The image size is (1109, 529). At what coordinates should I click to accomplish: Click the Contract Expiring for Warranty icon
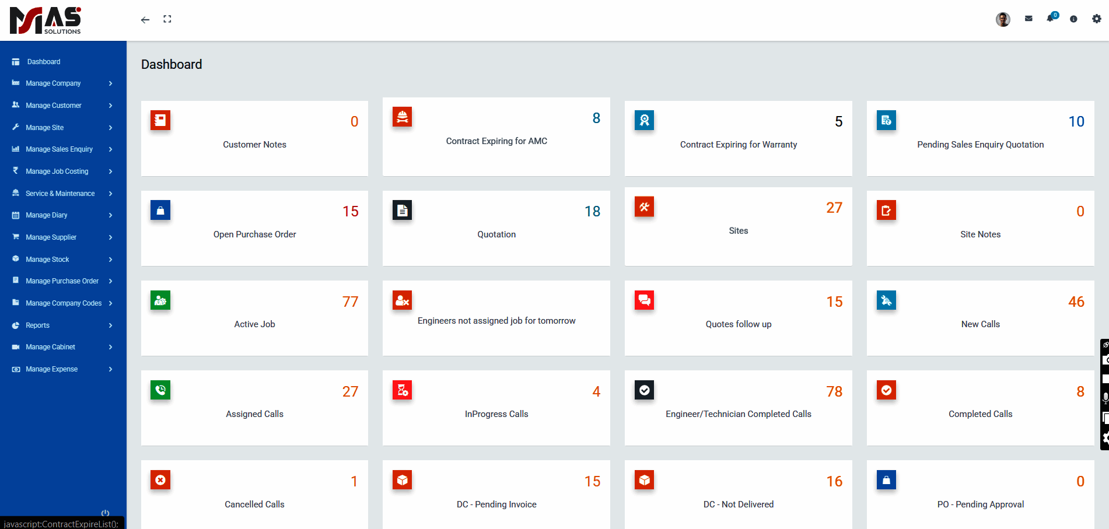(645, 121)
